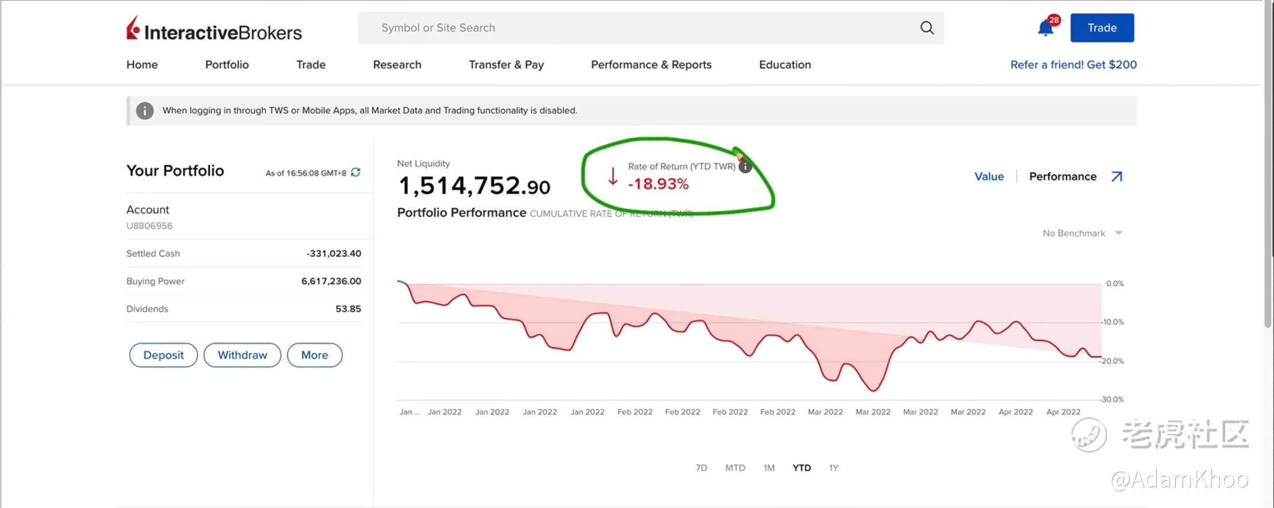
Task: Select the 1Y time range
Action: pyautogui.click(x=834, y=468)
